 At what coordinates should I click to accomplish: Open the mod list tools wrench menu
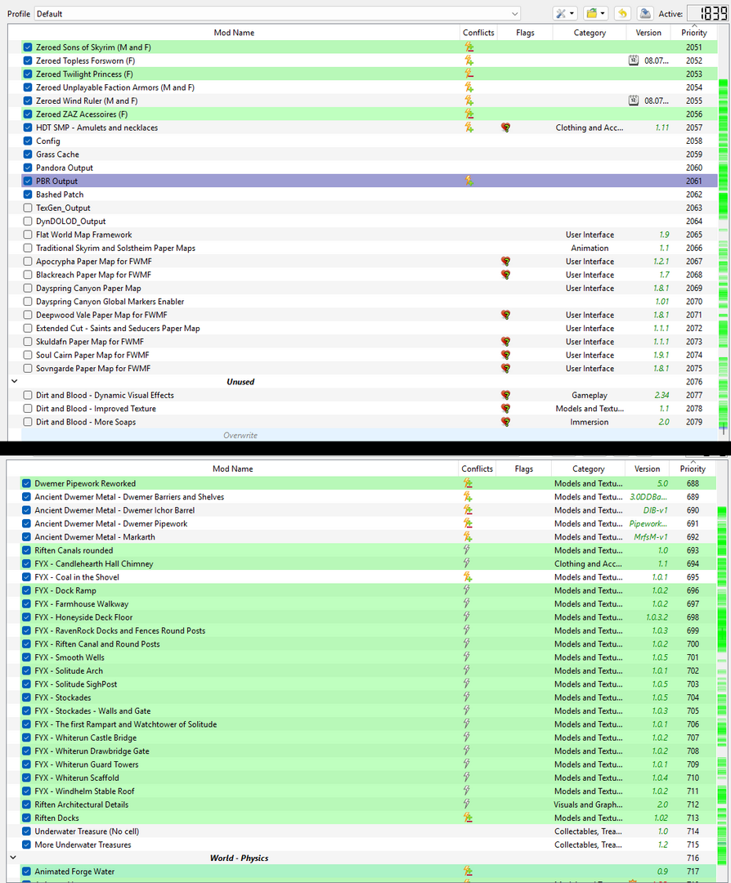pos(564,14)
